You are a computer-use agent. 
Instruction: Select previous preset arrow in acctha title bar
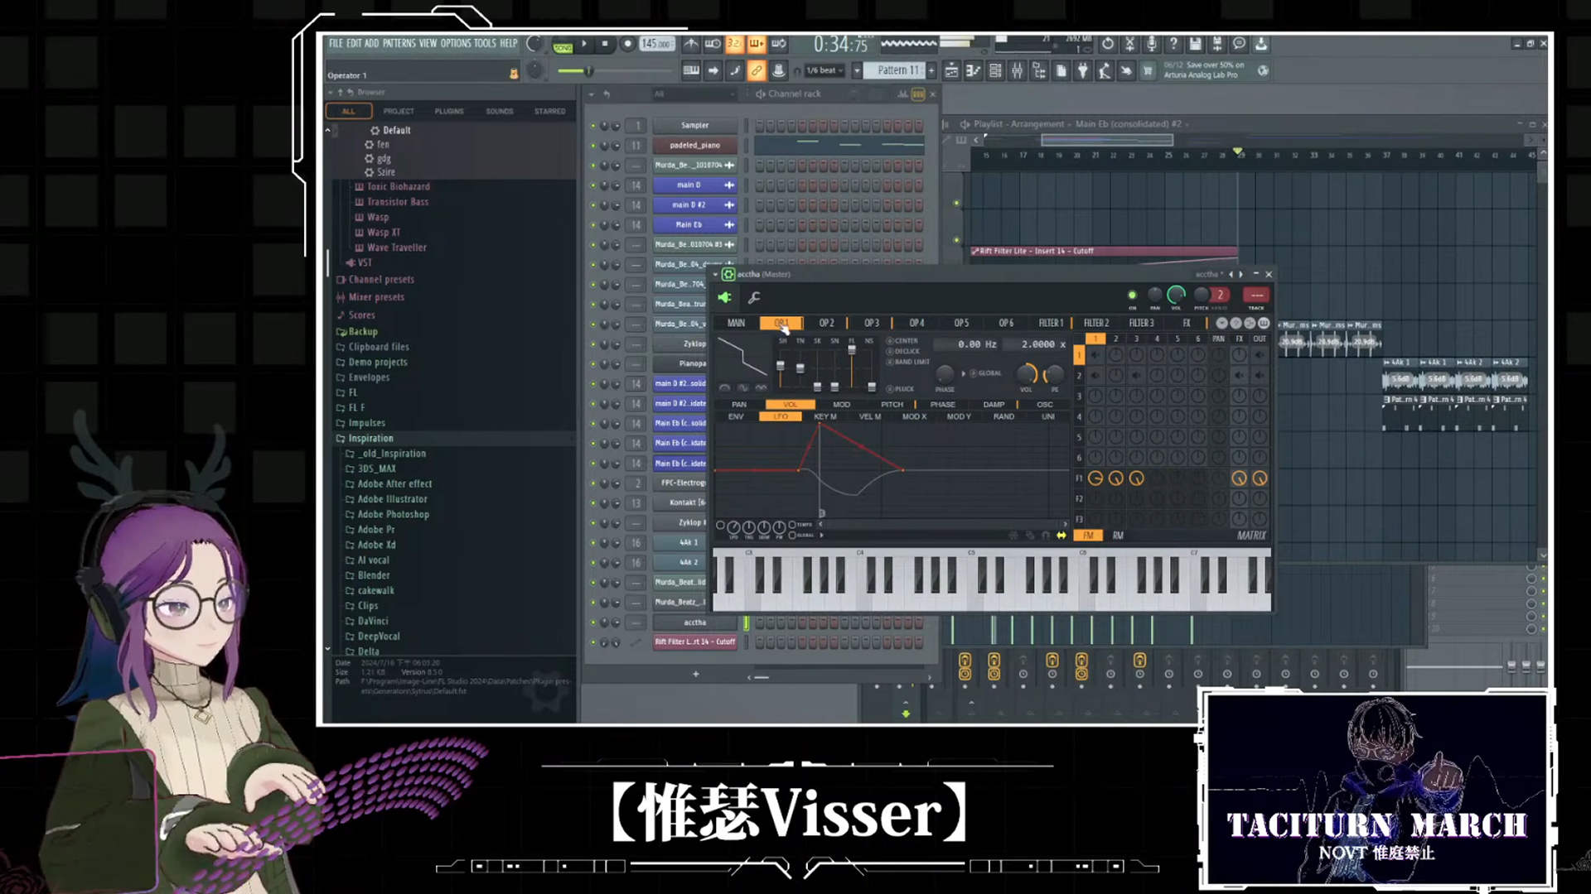coord(1231,274)
